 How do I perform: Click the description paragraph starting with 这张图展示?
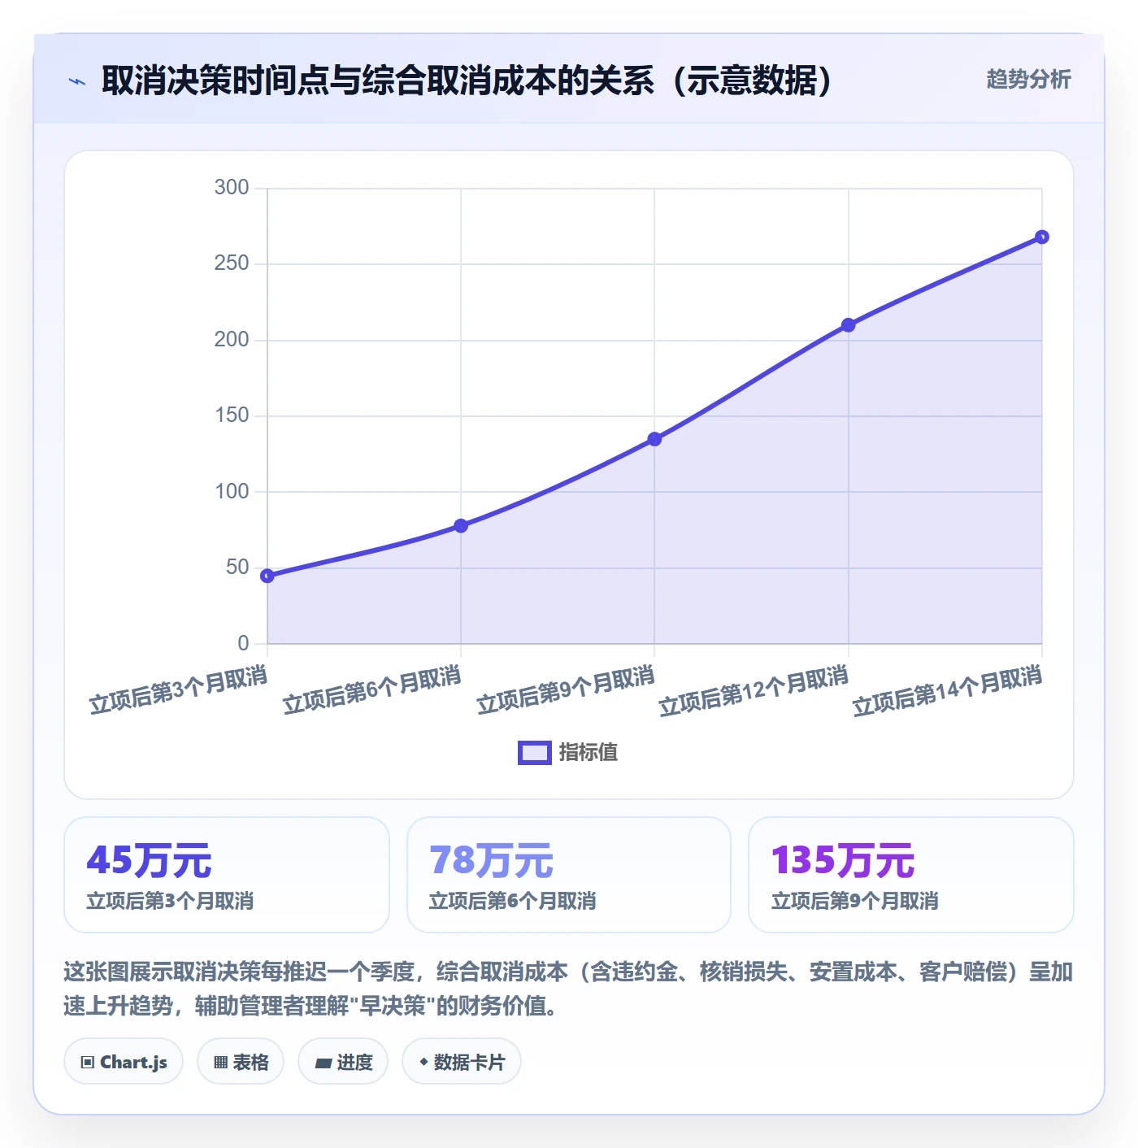pyautogui.click(x=568, y=989)
